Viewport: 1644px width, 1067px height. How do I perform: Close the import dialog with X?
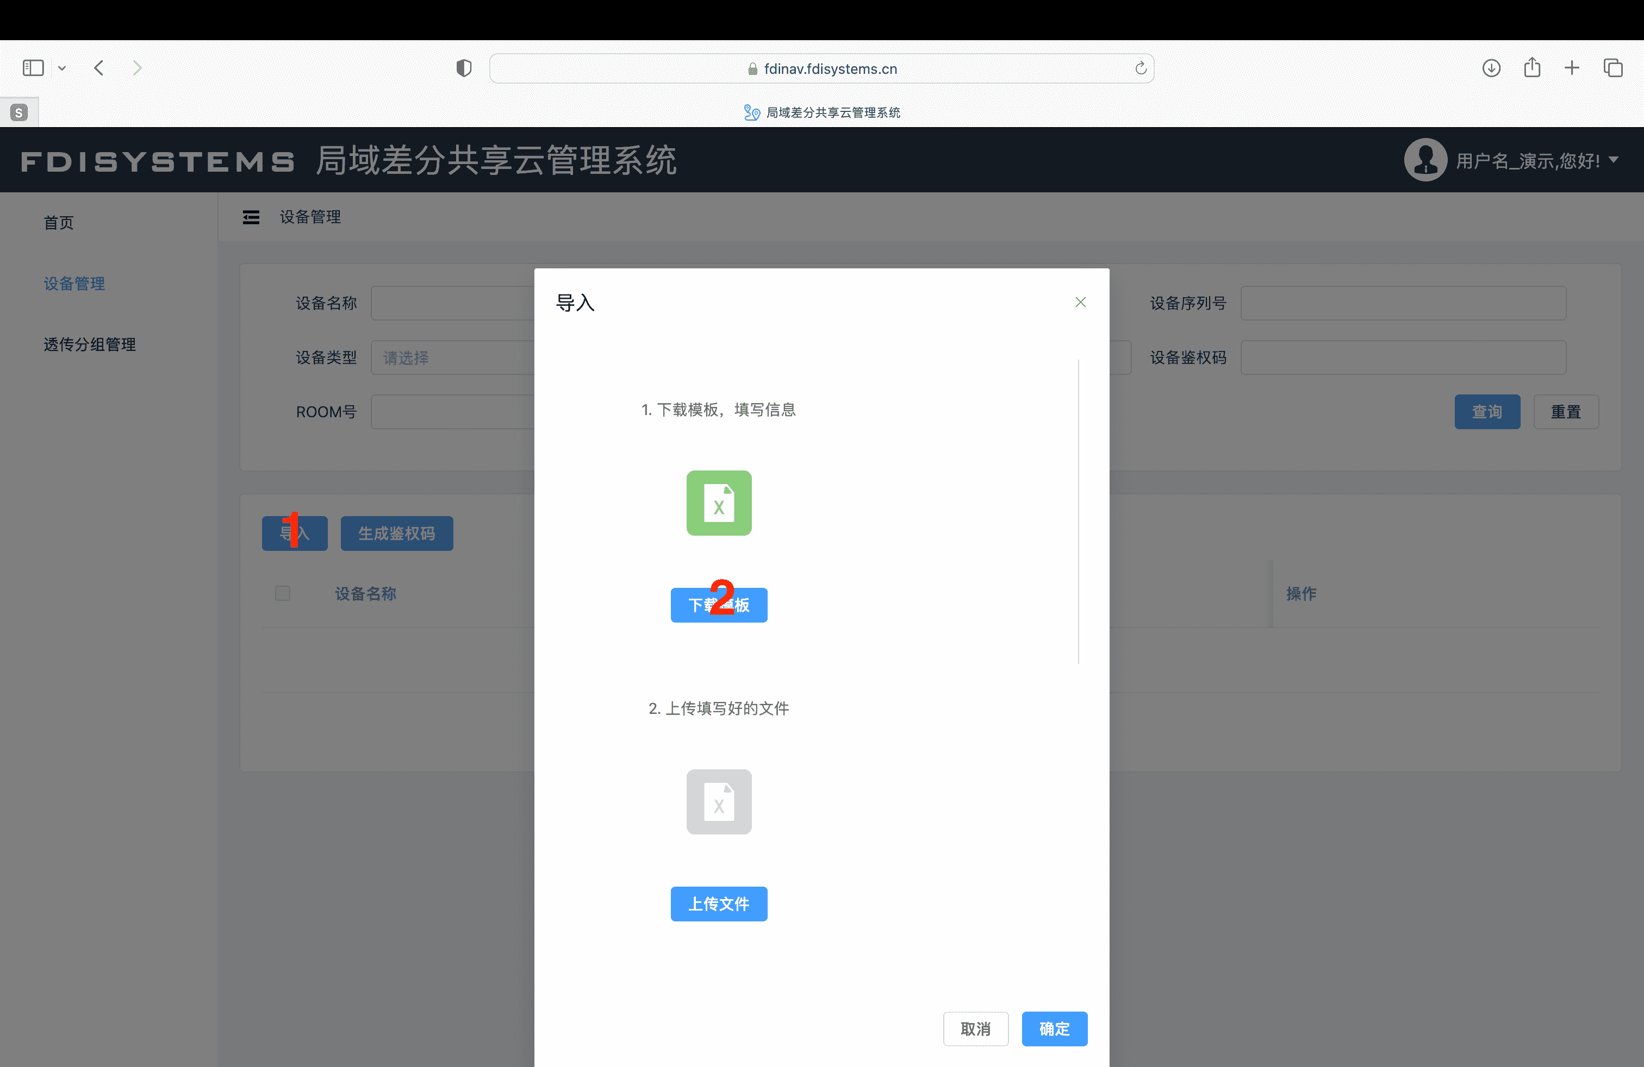[1080, 302]
